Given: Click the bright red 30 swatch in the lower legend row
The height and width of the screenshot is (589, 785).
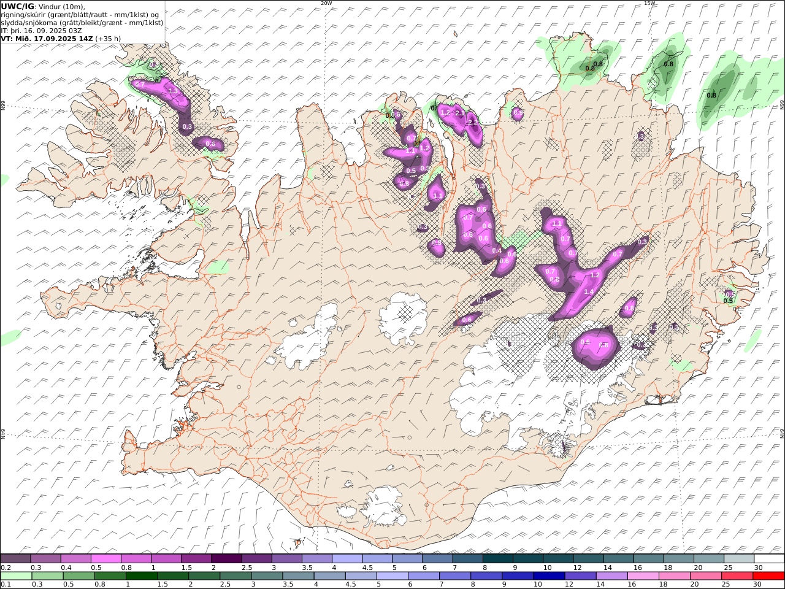Looking at the screenshot, I should coord(768,576).
